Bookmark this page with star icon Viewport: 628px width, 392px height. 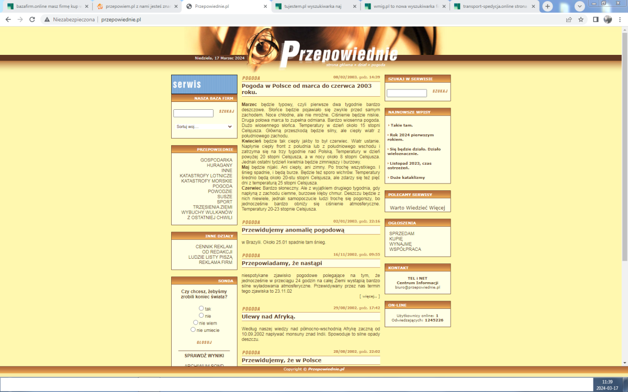(581, 19)
